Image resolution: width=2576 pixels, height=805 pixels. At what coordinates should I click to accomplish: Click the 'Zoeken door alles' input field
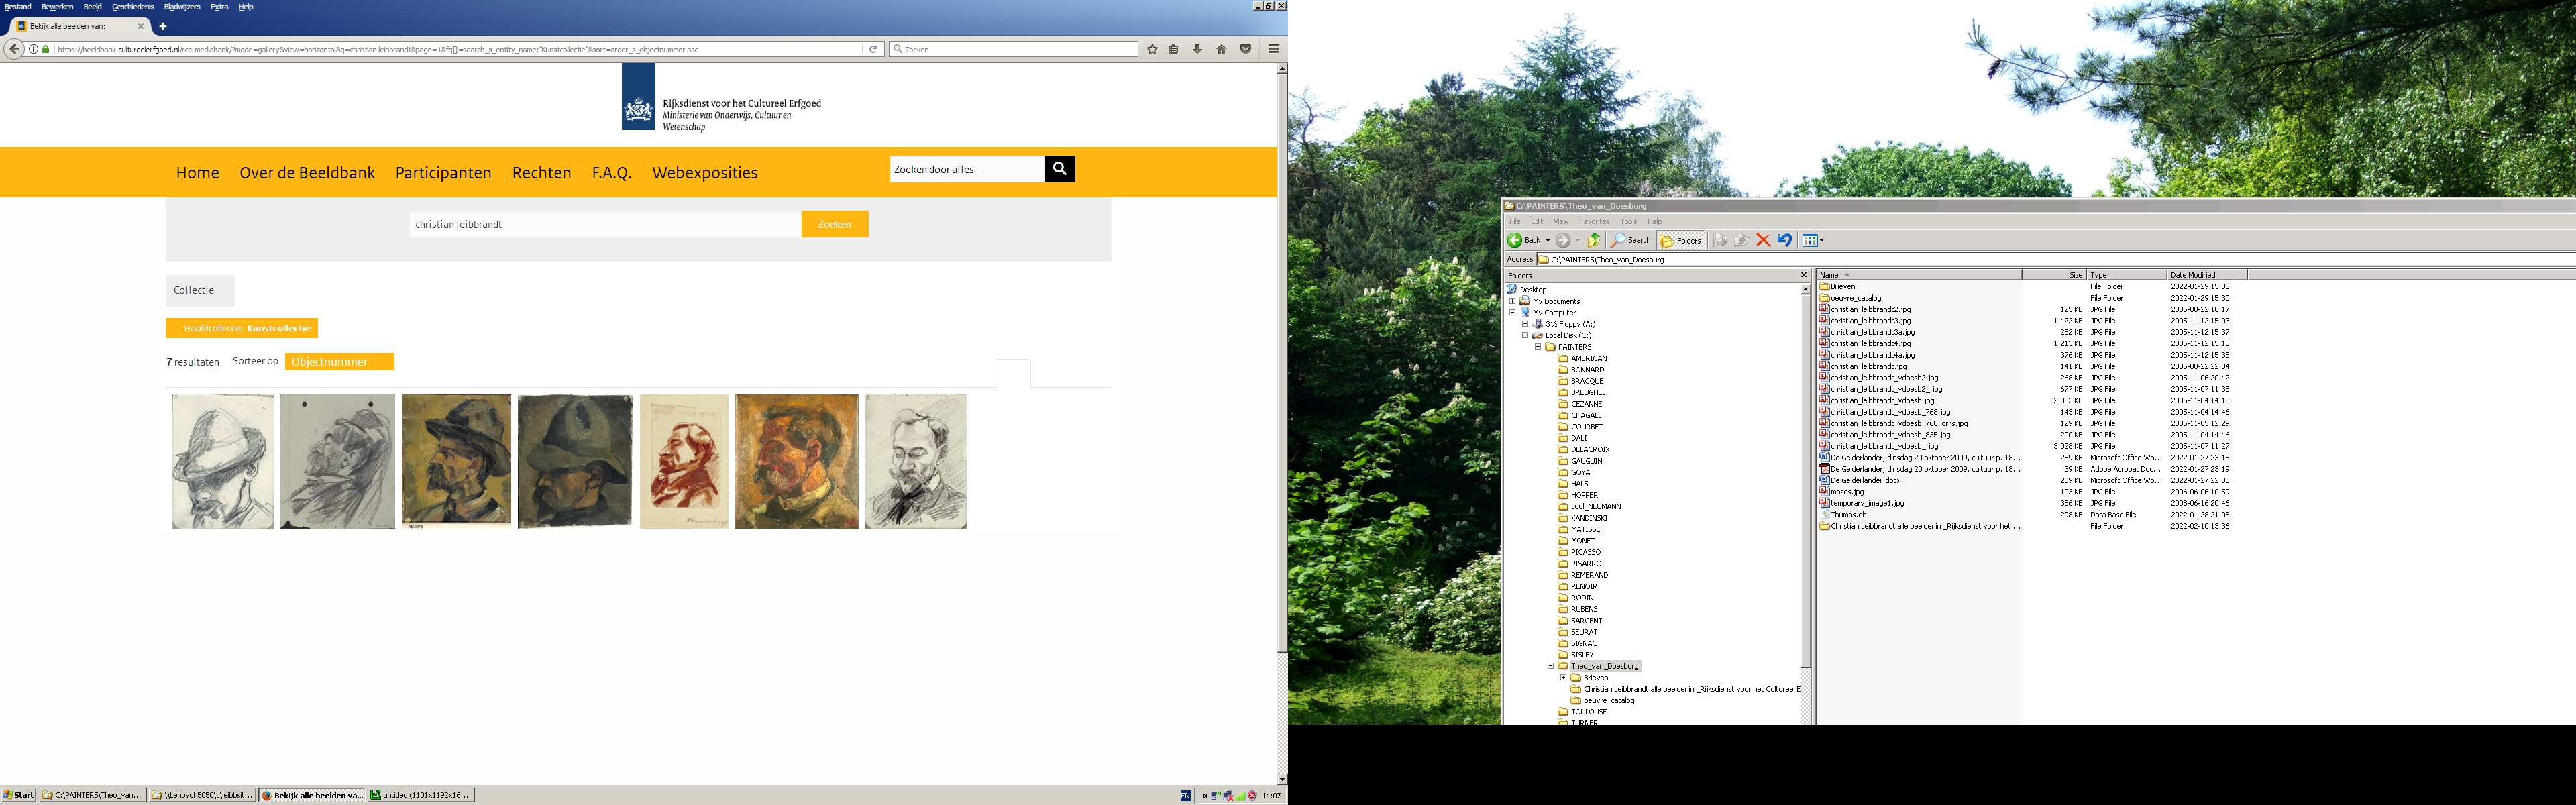pos(967,169)
